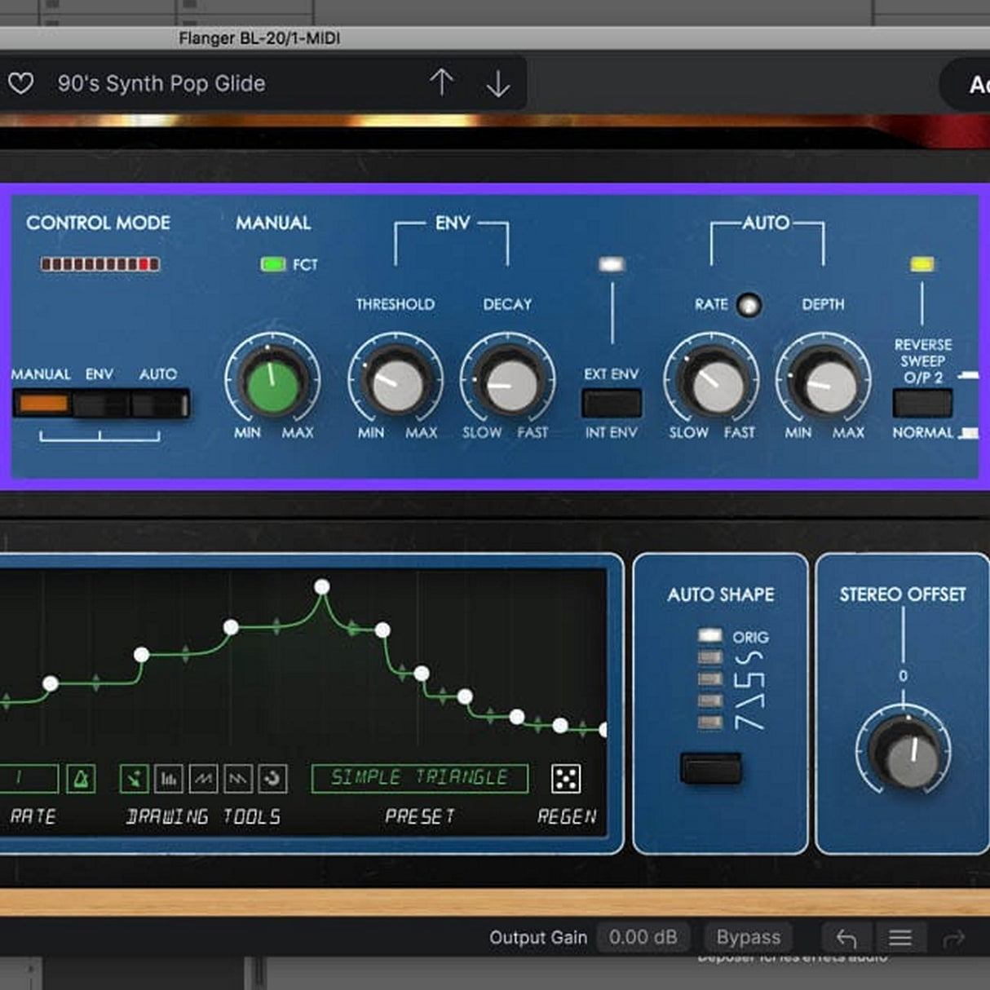Select the pointer drawing tool
990x990 pixels.
(133, 780)
